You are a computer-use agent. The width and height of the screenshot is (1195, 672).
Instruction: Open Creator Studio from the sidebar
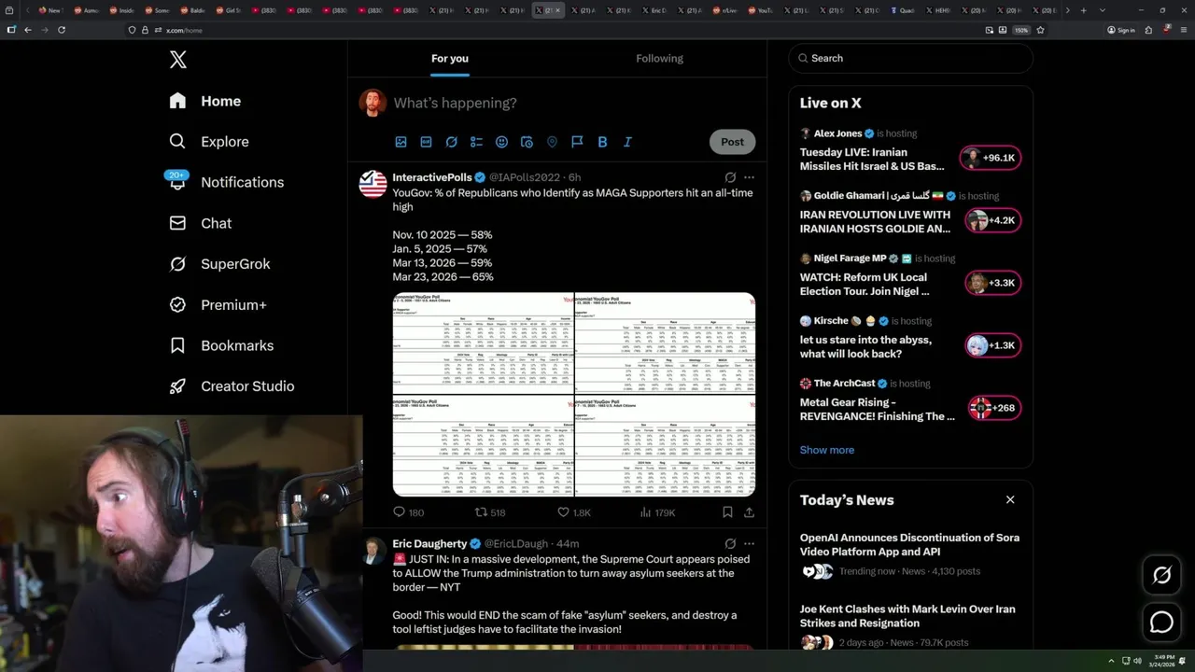tap(232, 386)
